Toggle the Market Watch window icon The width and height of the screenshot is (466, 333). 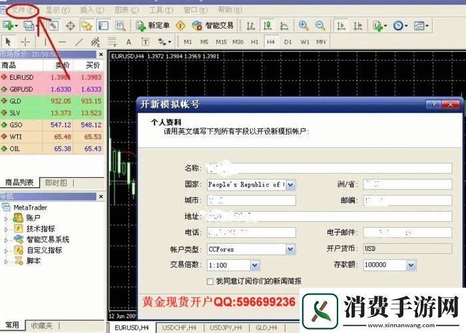(x=53, y=26)
